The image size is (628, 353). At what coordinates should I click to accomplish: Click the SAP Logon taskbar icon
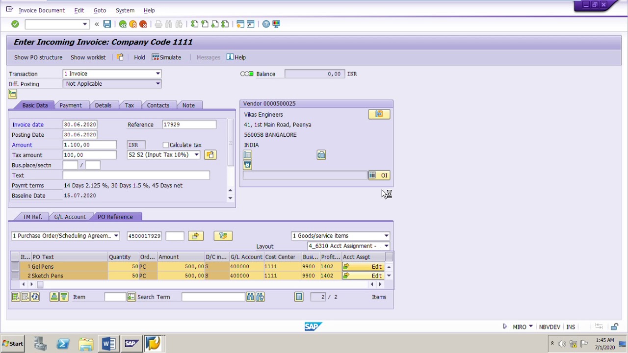point(131,344)
